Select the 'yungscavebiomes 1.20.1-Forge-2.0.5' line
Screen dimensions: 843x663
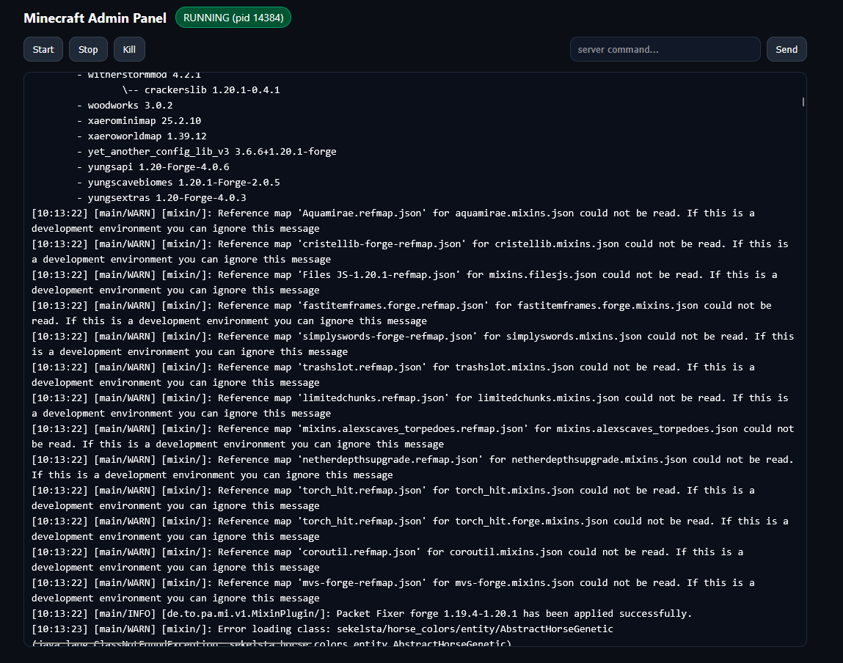pyautogui.click(x=178, y=183)
